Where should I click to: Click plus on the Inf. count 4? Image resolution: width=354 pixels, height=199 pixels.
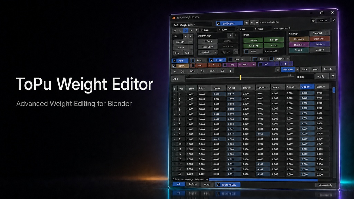tap(291, 64)
